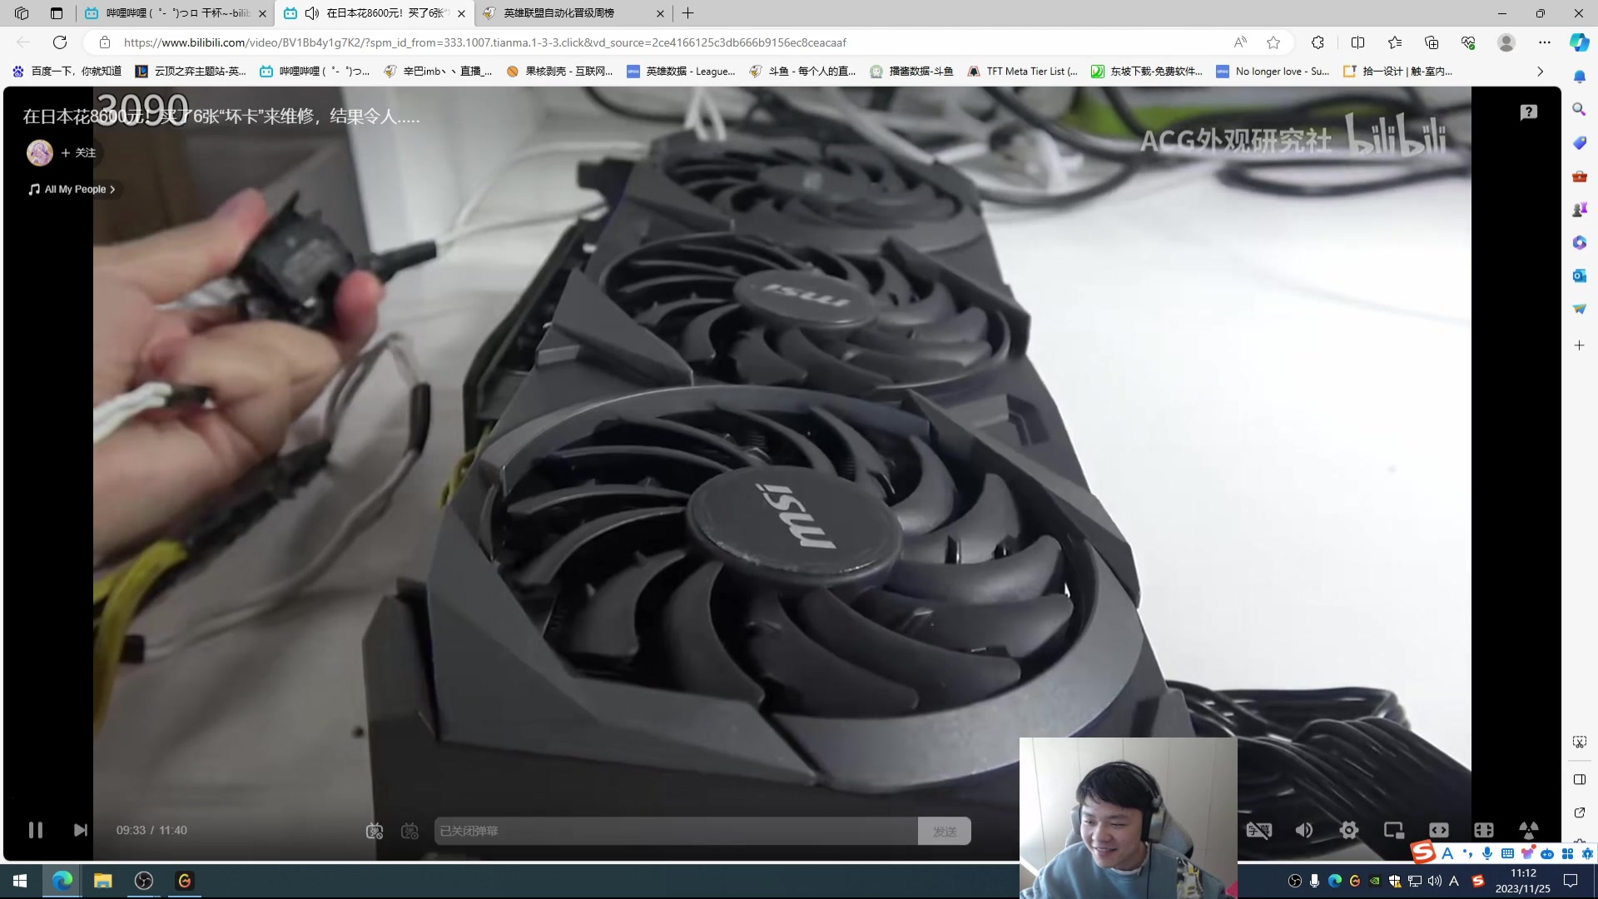The image size is (1598, 899).
Task: Enter web fullscreen mode
Action: pos(1483,830)
